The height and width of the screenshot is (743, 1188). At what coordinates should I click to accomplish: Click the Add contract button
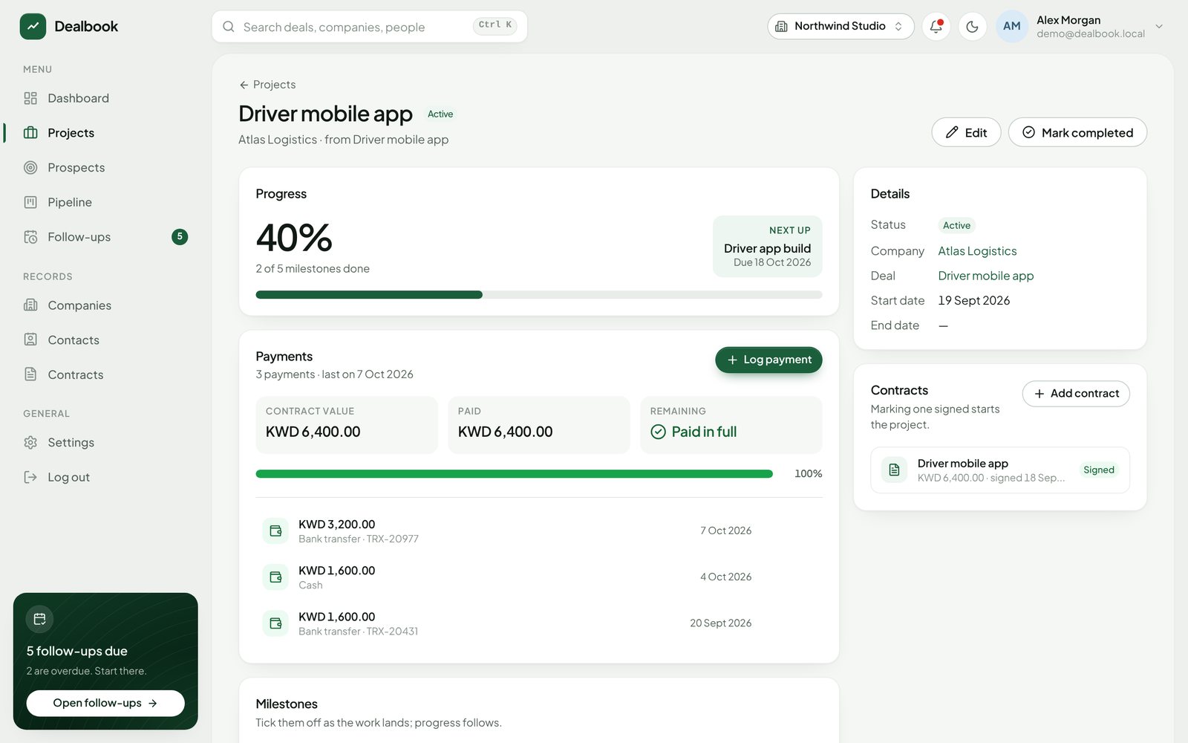point(1076,394)
